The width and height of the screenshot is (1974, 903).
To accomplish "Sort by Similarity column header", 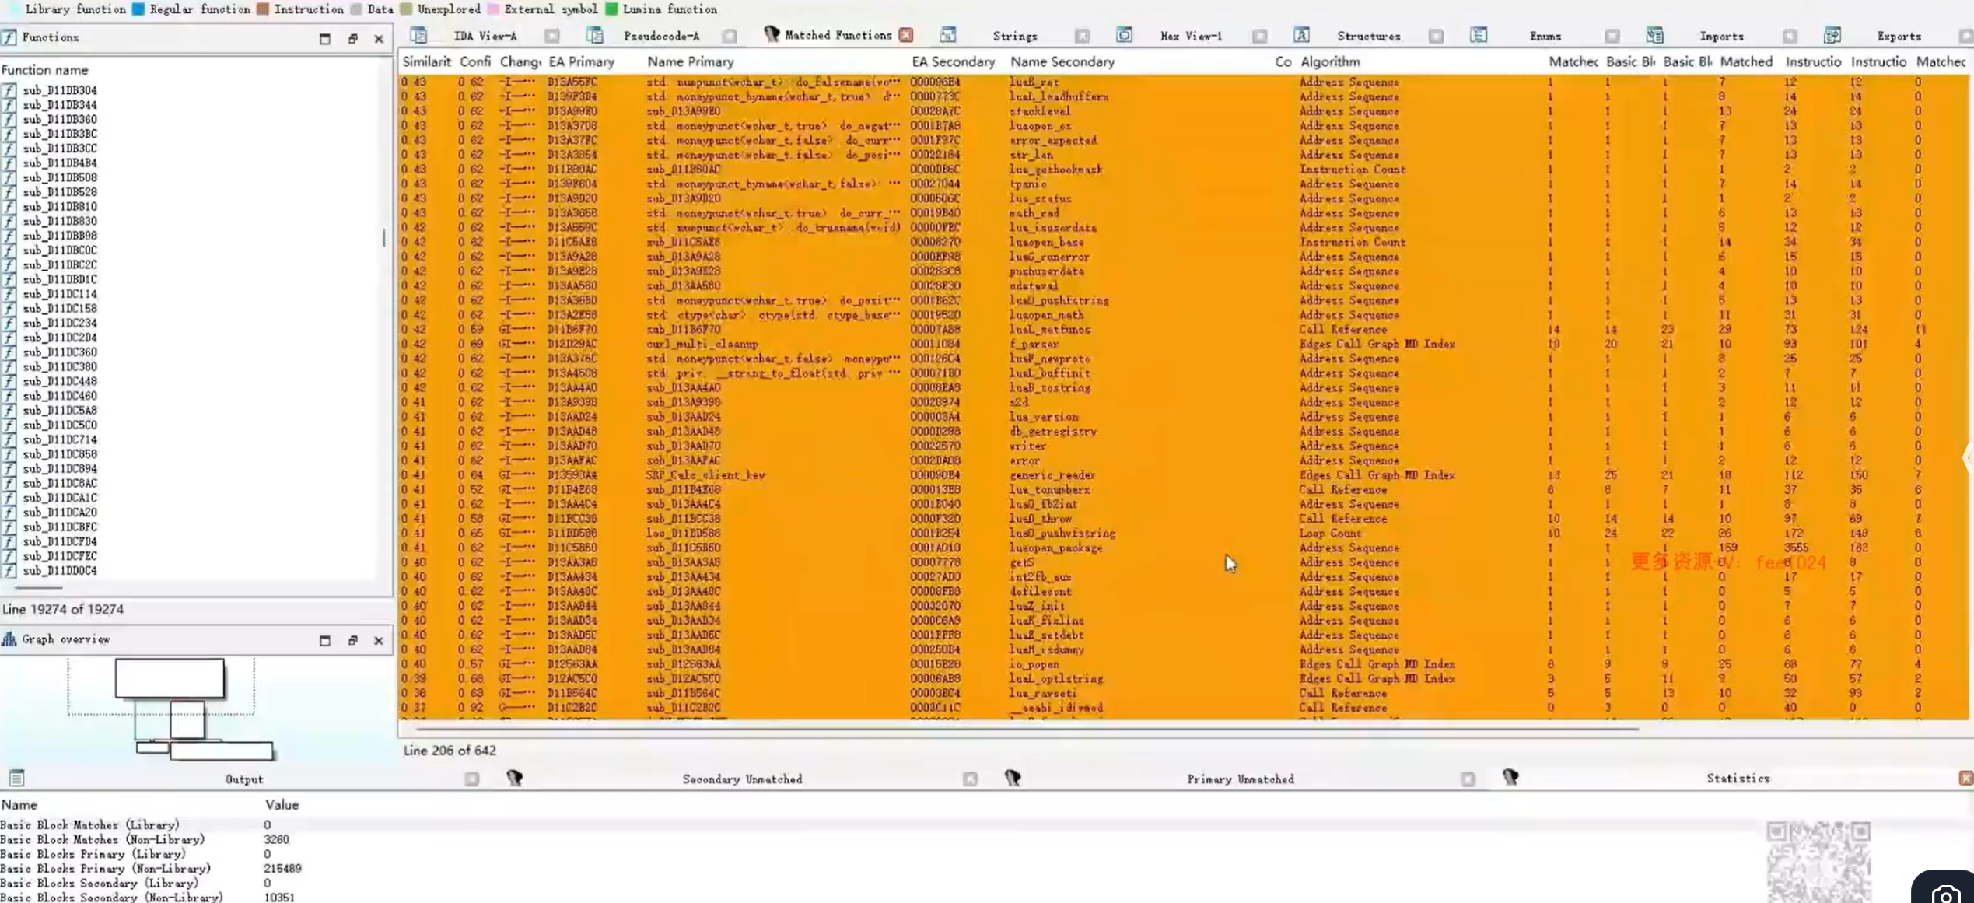I will click(x=426, y=61).
